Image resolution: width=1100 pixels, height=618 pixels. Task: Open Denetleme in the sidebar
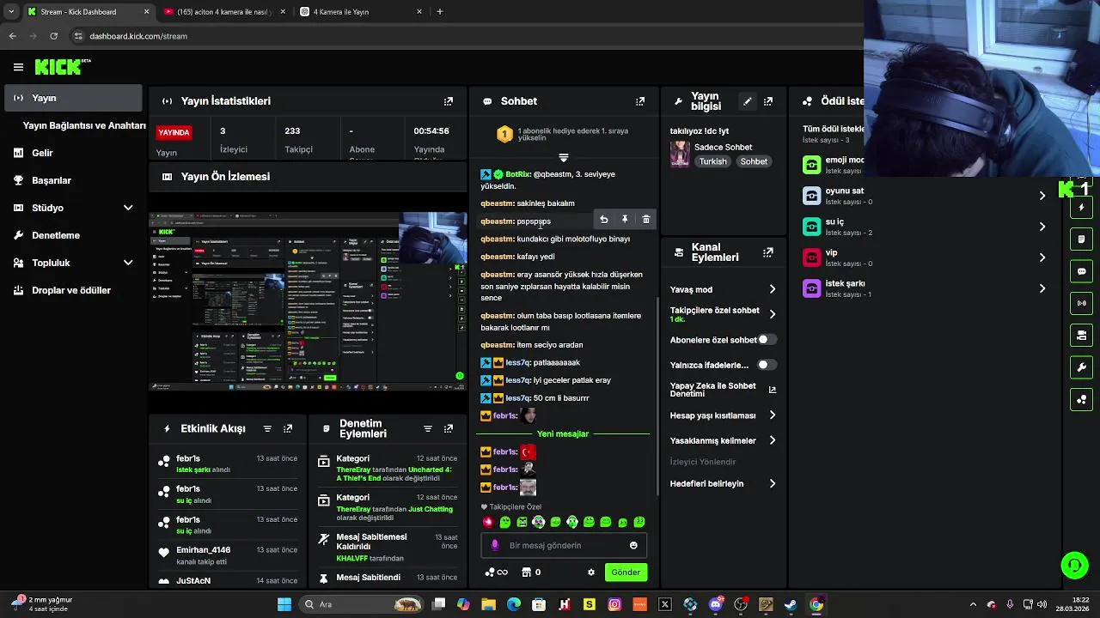(x=73, y=235)
